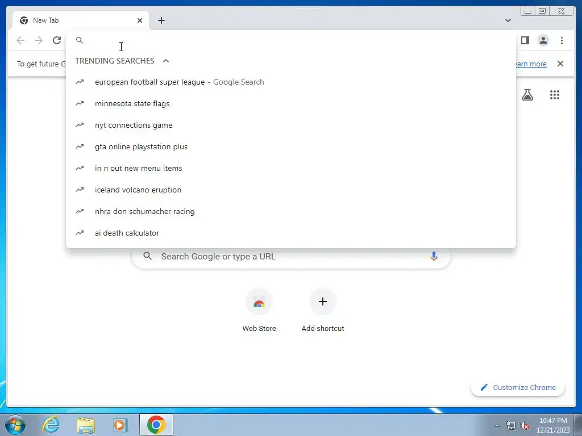Viewport: 582px width, 436px height.
Task: Open the profile avatar menu
Action: (x=543, y=40)
